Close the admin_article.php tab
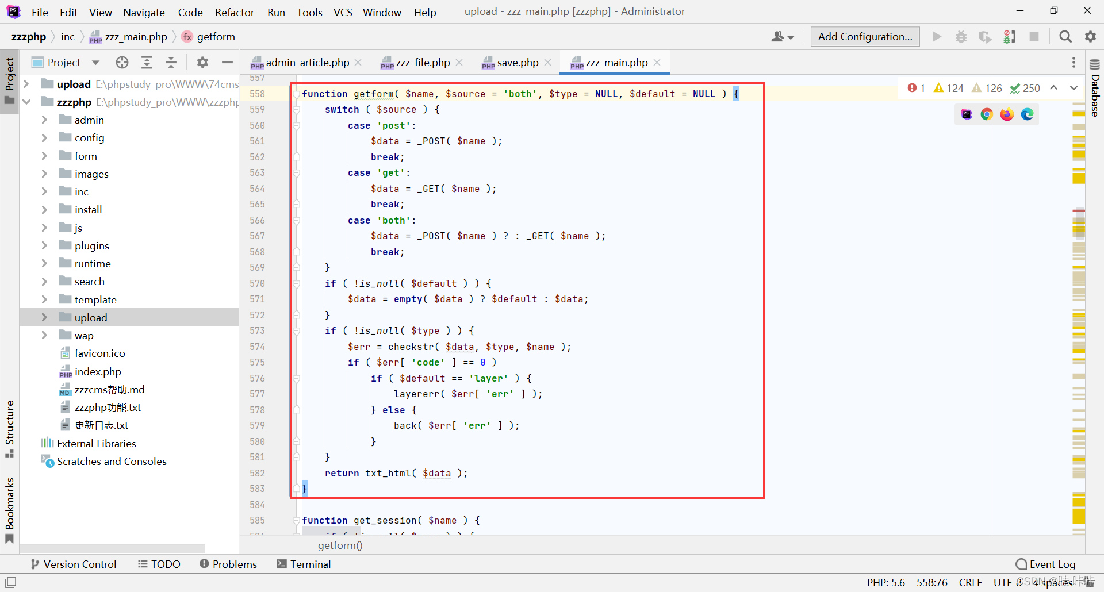This screenshot has width=1104, height=592. tap(358, 62)
